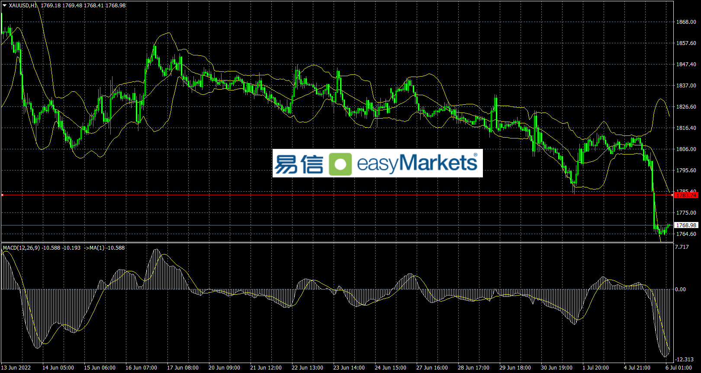Click the 29 Jun 18:00 time label
701x373 pixels.
515,368
